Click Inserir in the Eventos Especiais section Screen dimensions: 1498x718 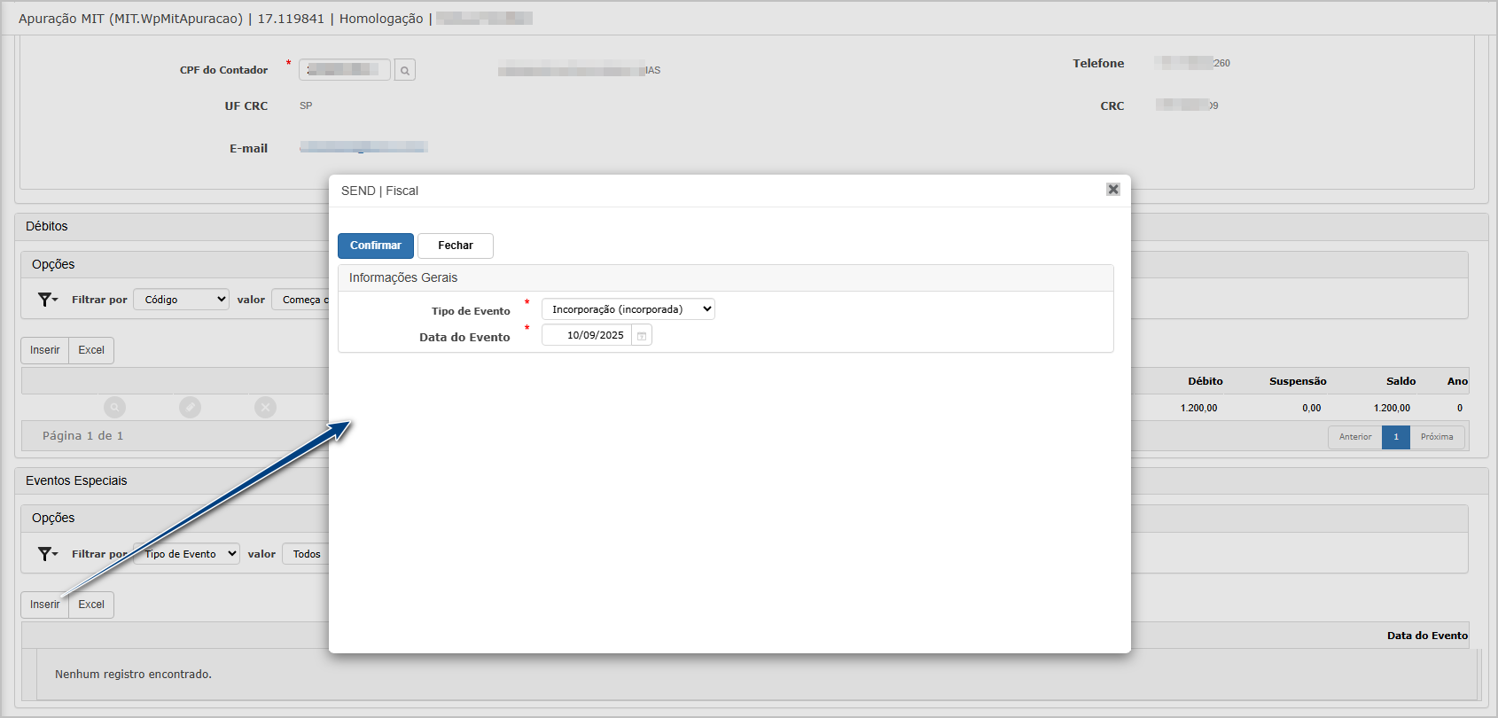coord(44,605)
